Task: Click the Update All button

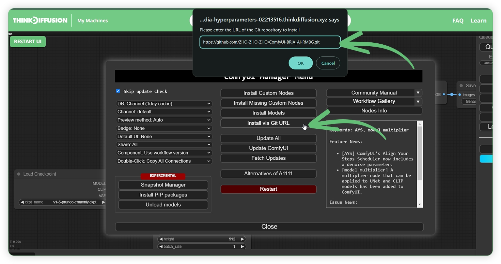Action: pyautogui.click(x=268, y=138)
